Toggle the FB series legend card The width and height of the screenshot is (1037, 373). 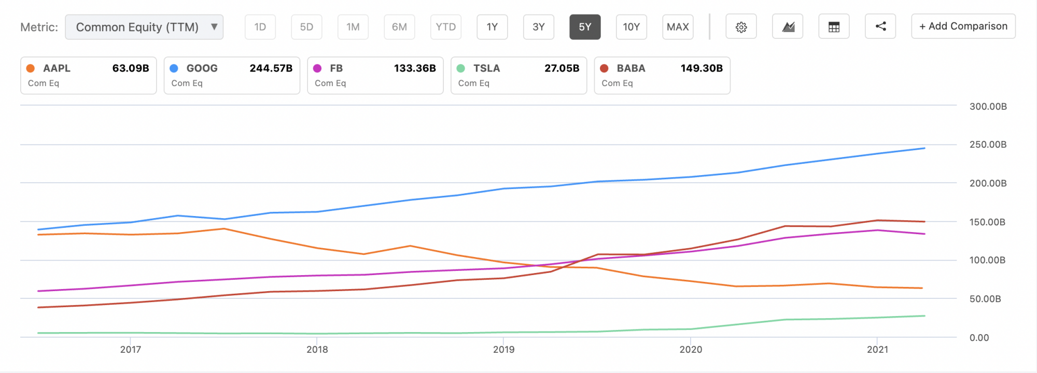(375, 76)
